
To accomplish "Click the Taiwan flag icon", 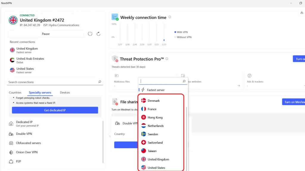I will 144,151.
